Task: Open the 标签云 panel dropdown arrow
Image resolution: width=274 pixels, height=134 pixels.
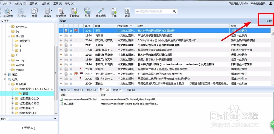Action: tap(55, 119)
